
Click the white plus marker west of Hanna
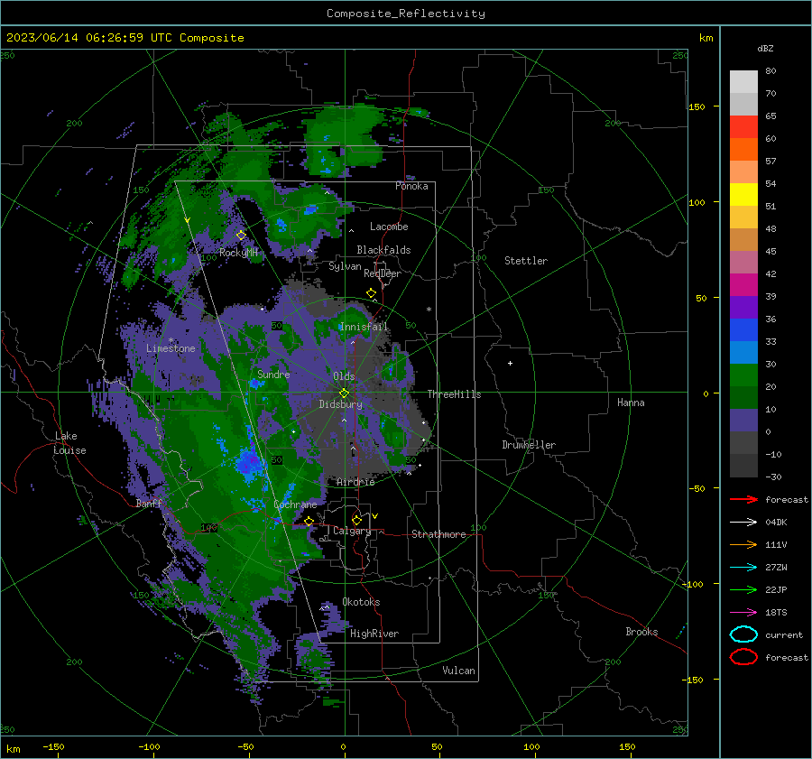pyautogui.click(x=510, y=363)
